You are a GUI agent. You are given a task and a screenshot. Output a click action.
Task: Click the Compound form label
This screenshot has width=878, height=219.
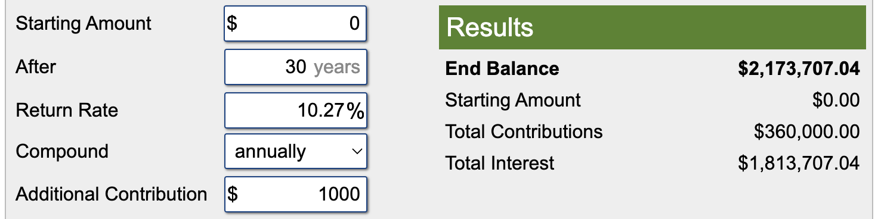click(62, 152)
